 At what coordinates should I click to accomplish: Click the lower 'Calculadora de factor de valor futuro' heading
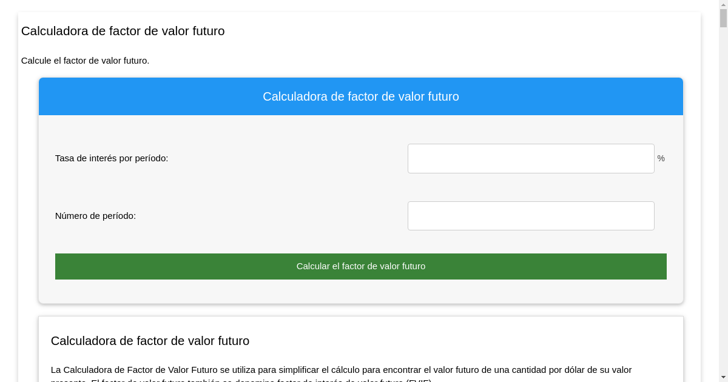click(150, 341)
